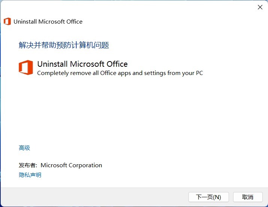The image size is (268, 207).
Task: Open the 高级 advanced options link
Action: coord(24,148)
